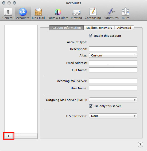The image size is (147, 151).
Task: Switch to the Advanced tab
Action: [124, 28]
